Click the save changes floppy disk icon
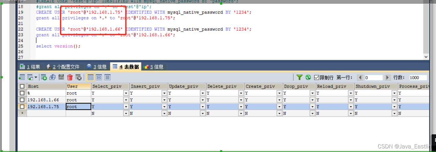The width and height of the screenshot is (436, 152). click(61, 77)
